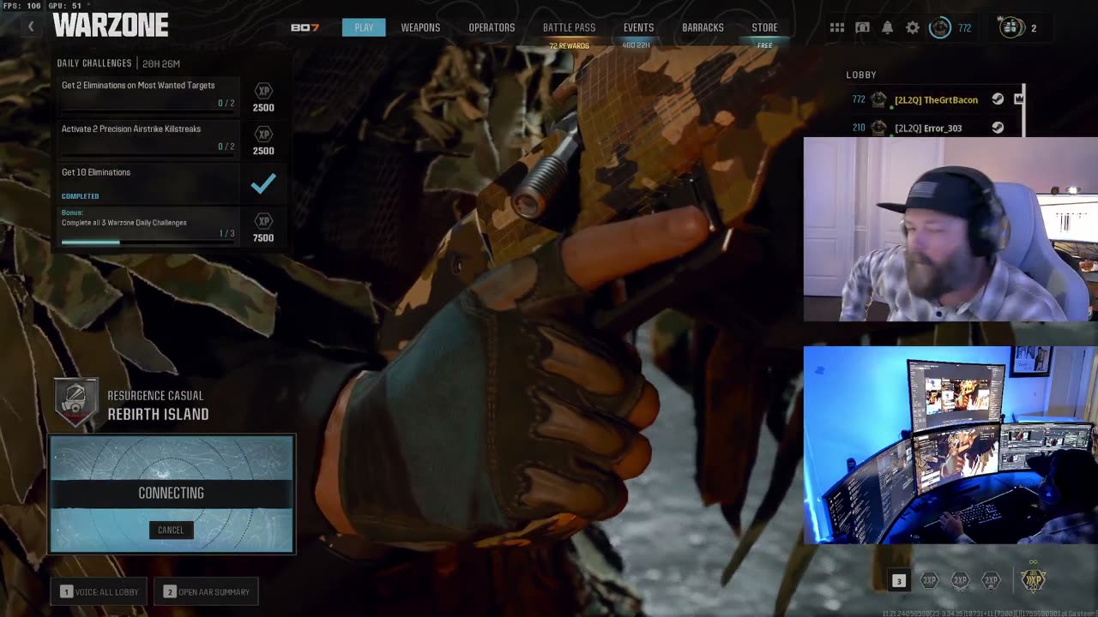This screenshot has width=1098, height=617.
Task: Select lobby member TheGrtBacon
Action: click(x=935, y=99)
